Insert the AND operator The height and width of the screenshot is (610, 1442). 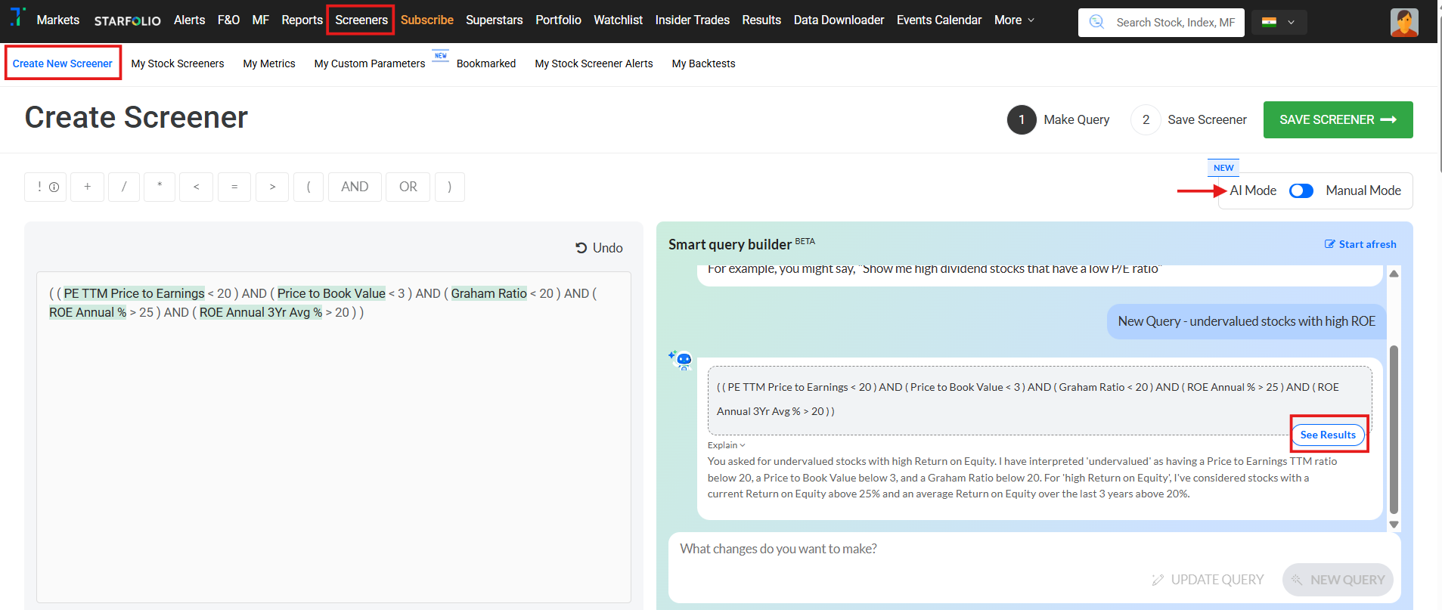355,187
